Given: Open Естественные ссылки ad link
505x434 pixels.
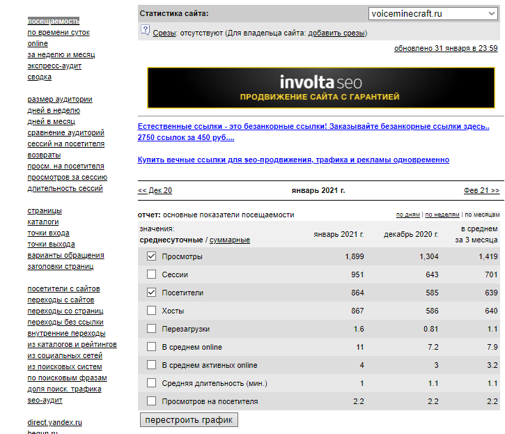Looking at the screenshot, I should pos(313,132).
